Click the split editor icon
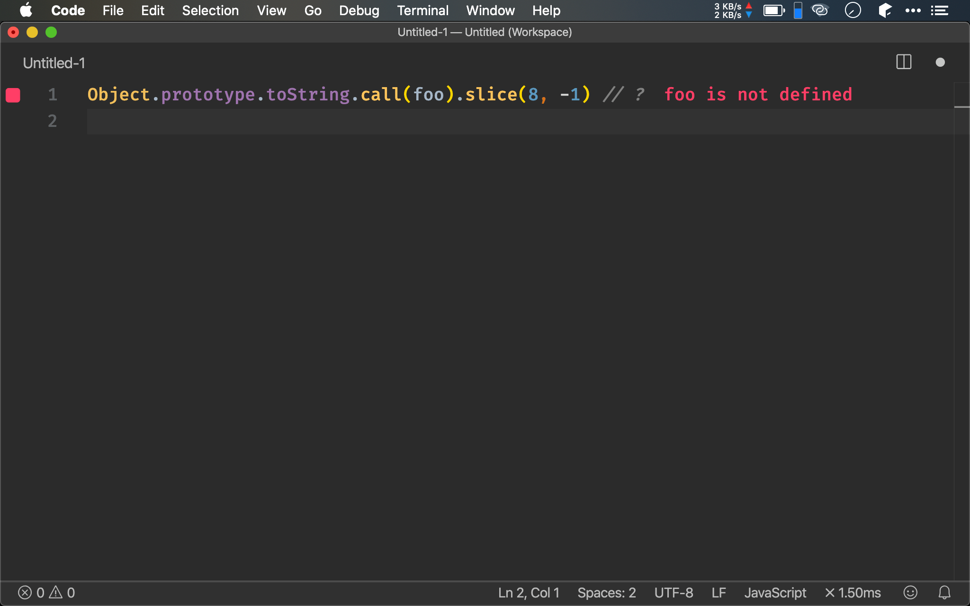 [904, 62]
